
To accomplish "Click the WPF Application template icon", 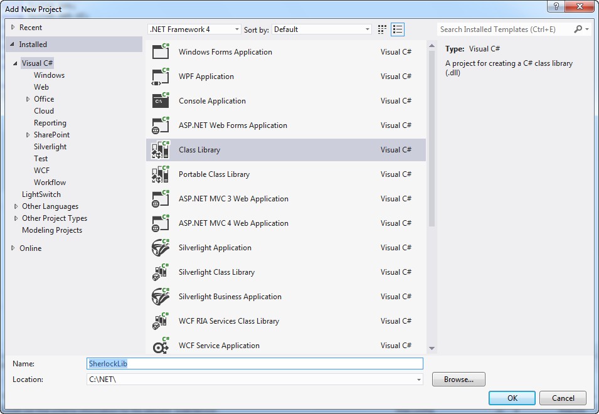I will pyautogui.click(x=161, y=76).
